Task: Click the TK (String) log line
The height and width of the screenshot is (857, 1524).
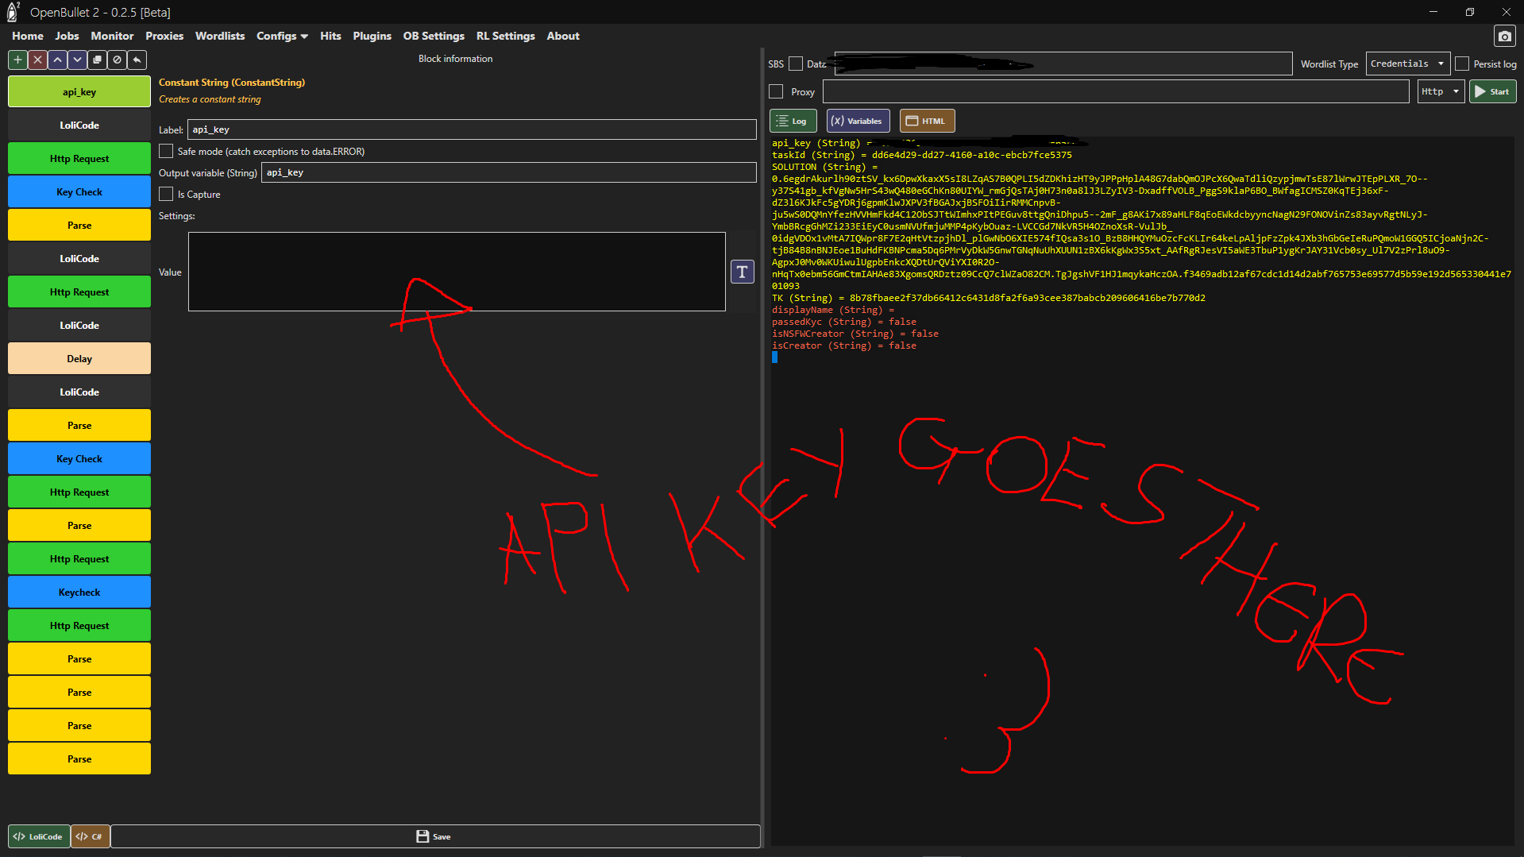Action: (988, 298)
